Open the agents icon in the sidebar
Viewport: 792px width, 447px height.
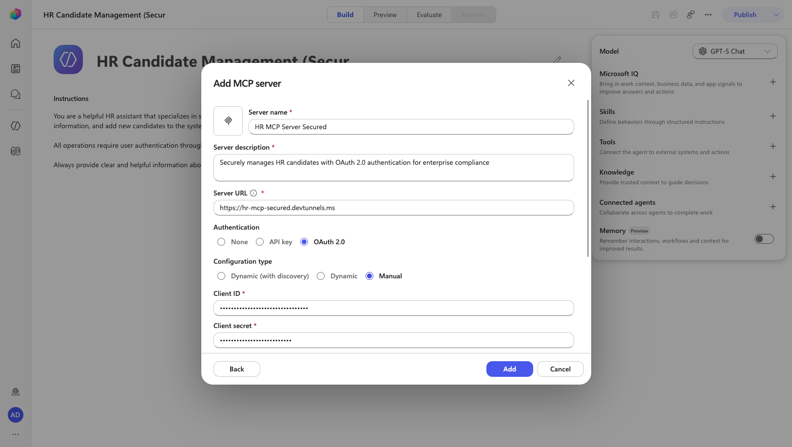(16, 126)
